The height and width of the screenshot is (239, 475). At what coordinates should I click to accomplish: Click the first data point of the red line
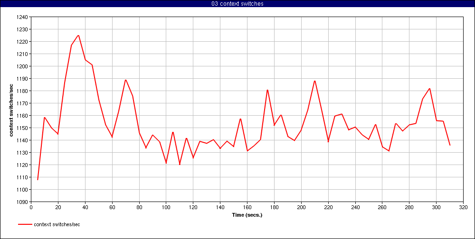pos(38,180)
